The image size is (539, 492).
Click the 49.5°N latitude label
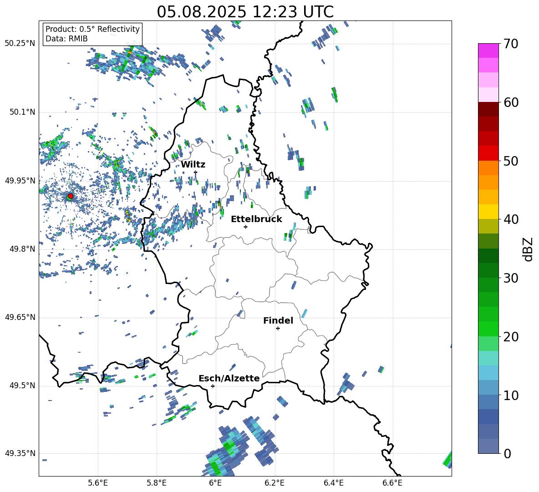(x=22, y=385)
